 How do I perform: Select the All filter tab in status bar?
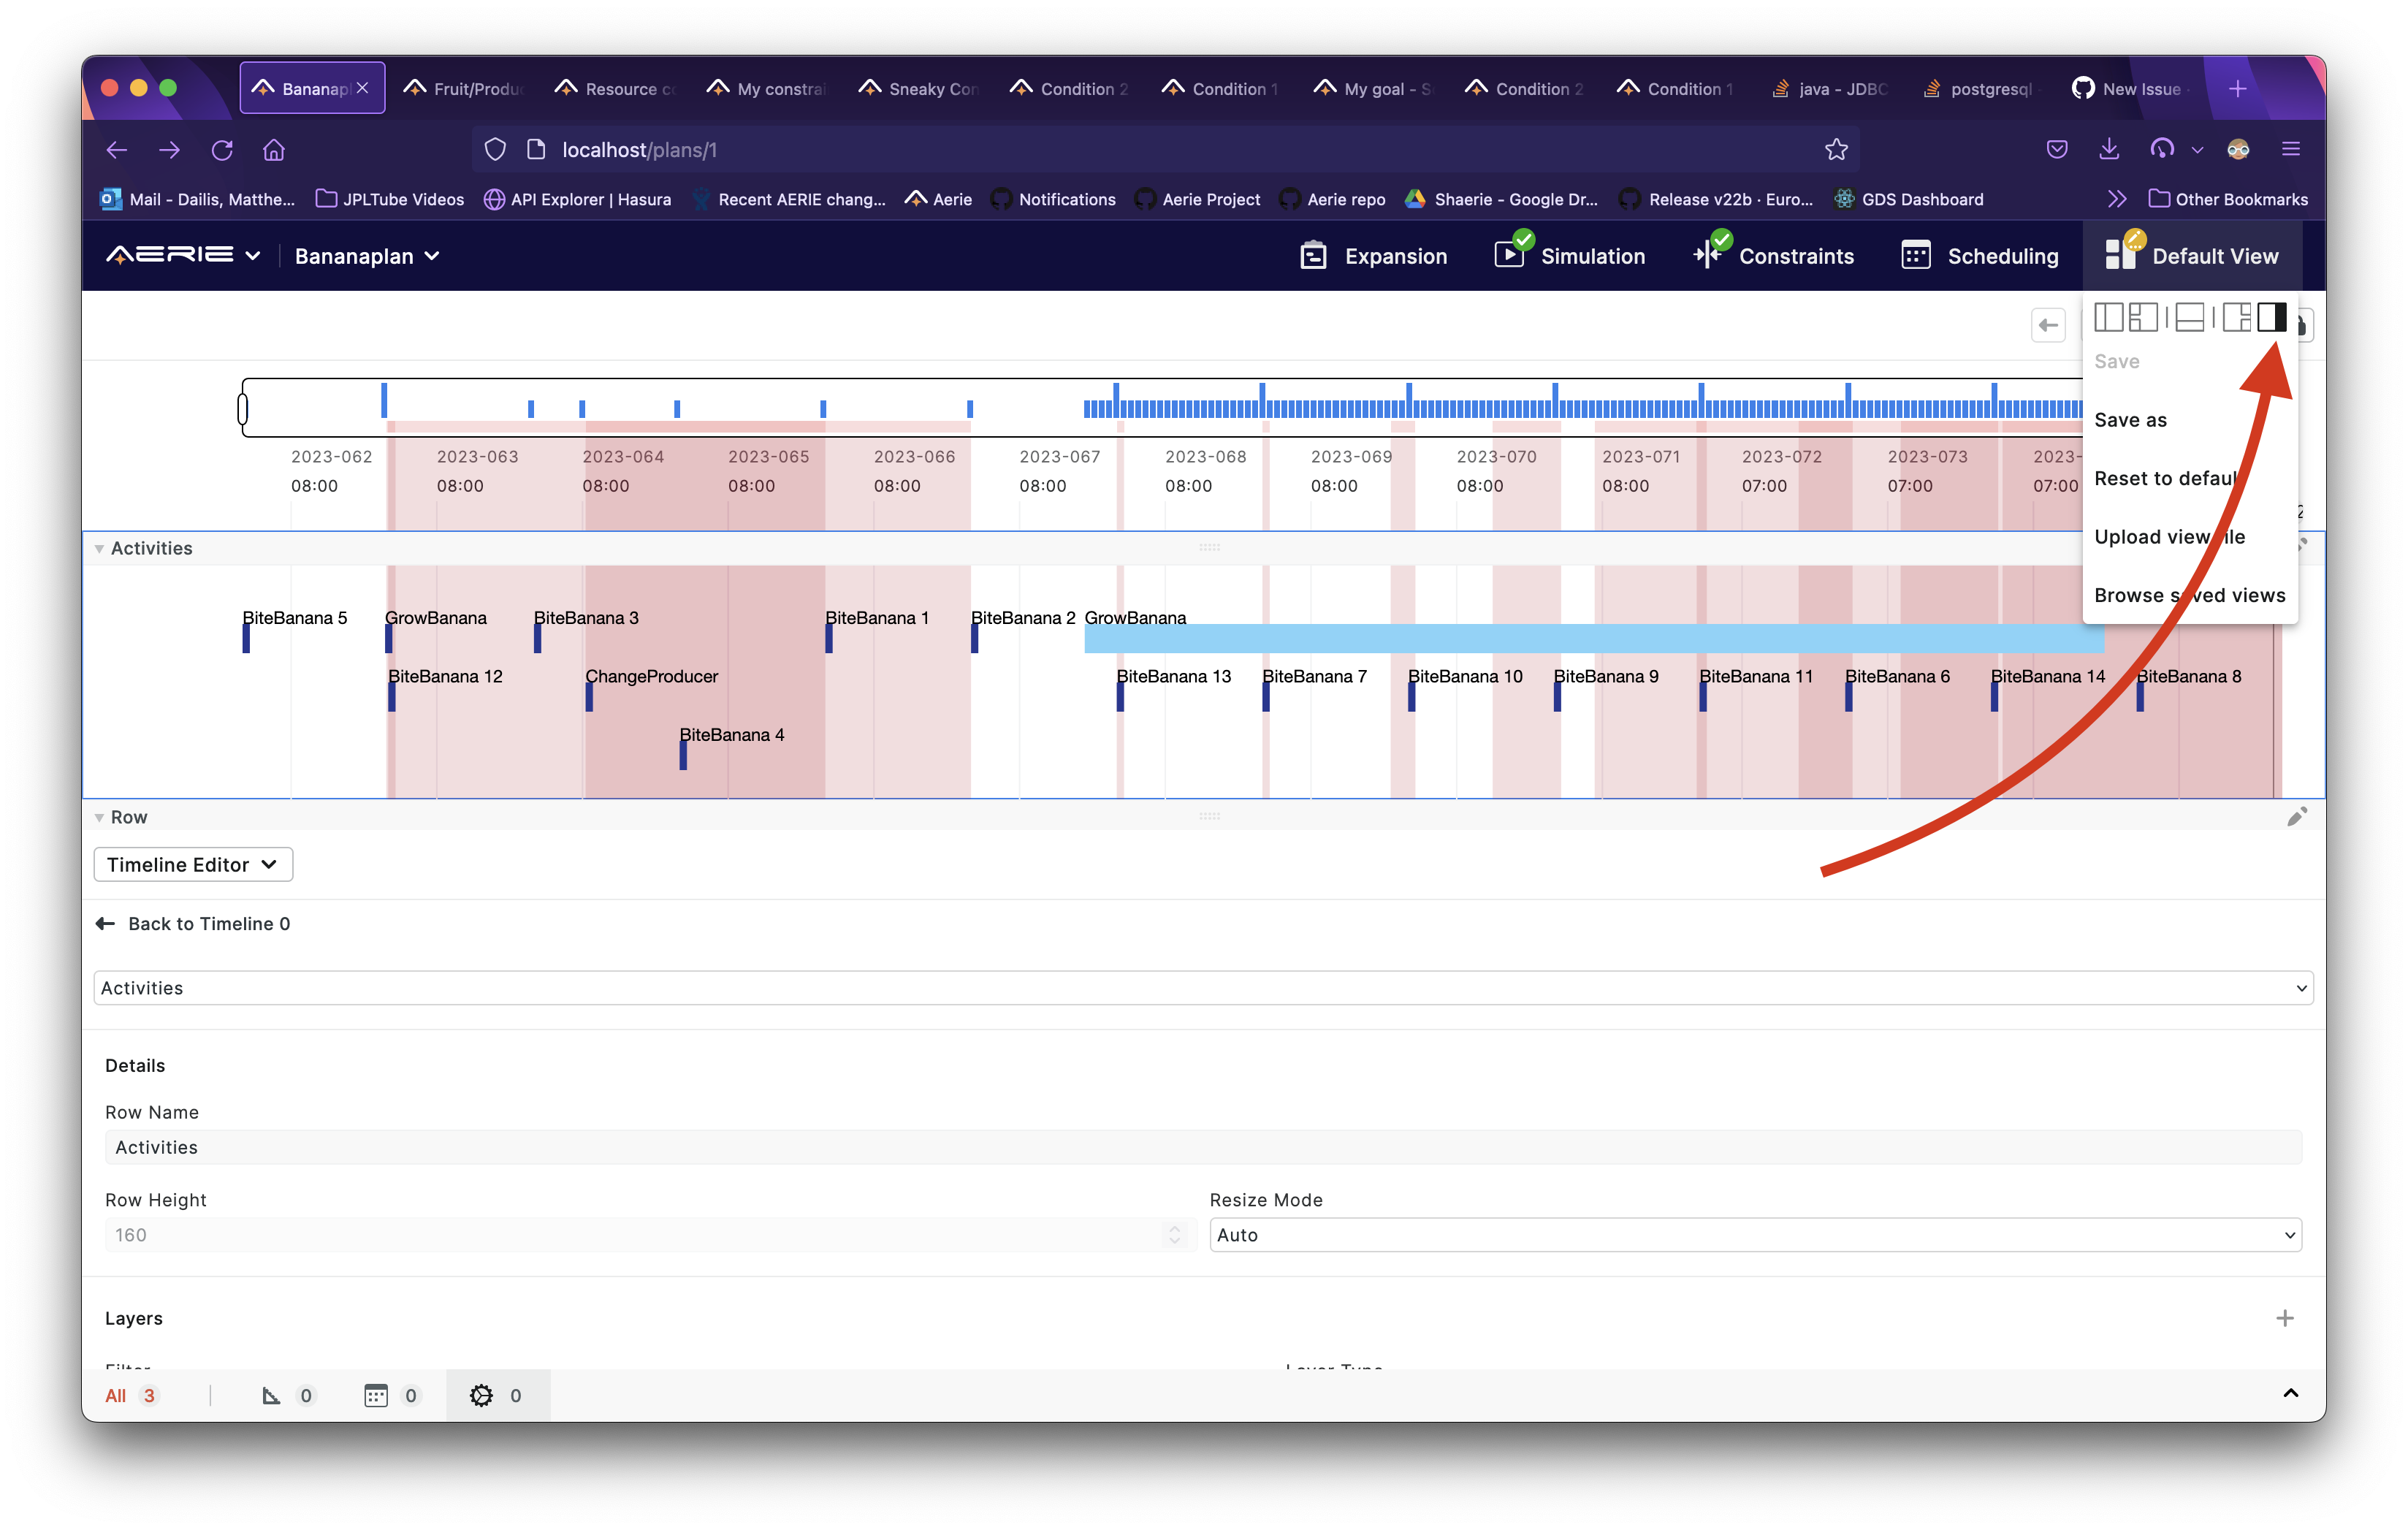coord(130,1395)
